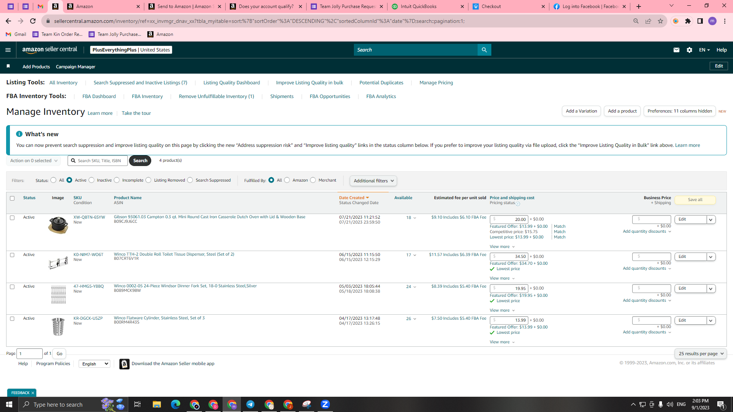
Task: Expand Add quantity discounts for Flatware Cylinder
Action: [647, 332]
